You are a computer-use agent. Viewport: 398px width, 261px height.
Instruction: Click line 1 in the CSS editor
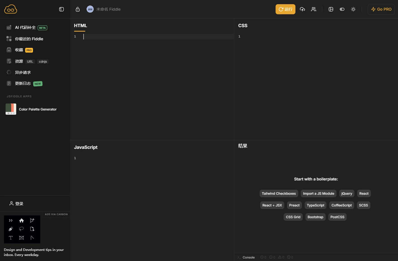click(x=320, y=36)
